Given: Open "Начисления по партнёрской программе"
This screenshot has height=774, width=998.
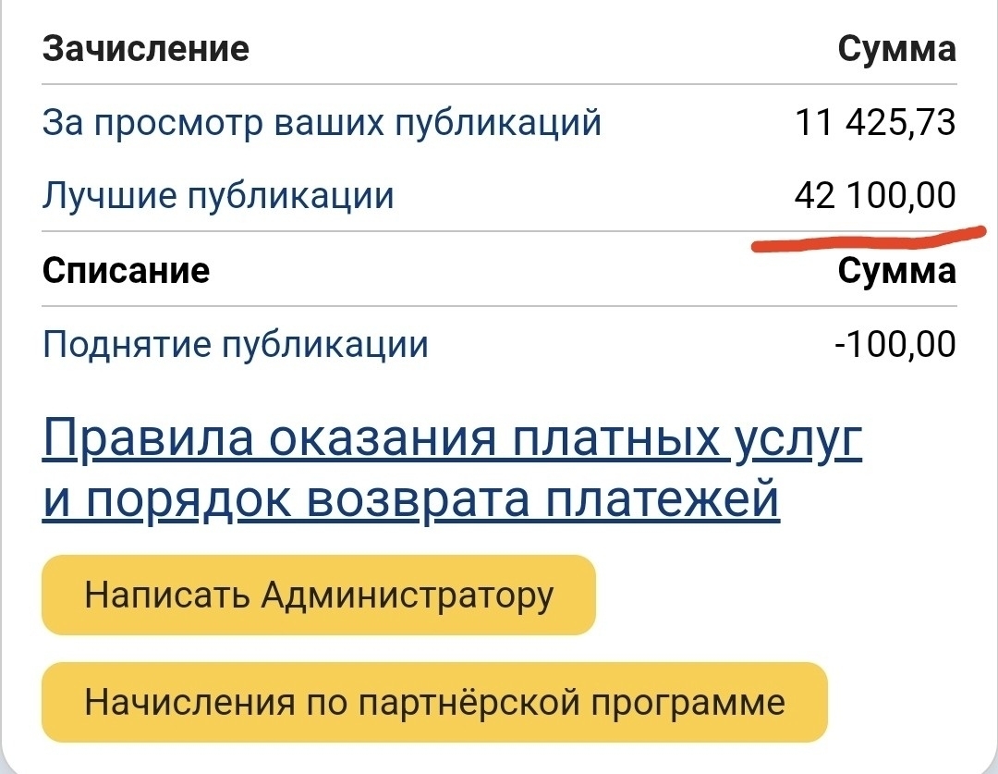Looking at the screenshot, I should click(x=434, y=702).
